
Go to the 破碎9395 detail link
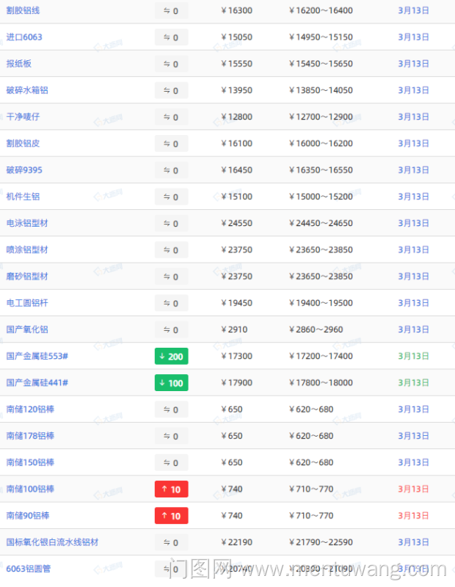24,170
